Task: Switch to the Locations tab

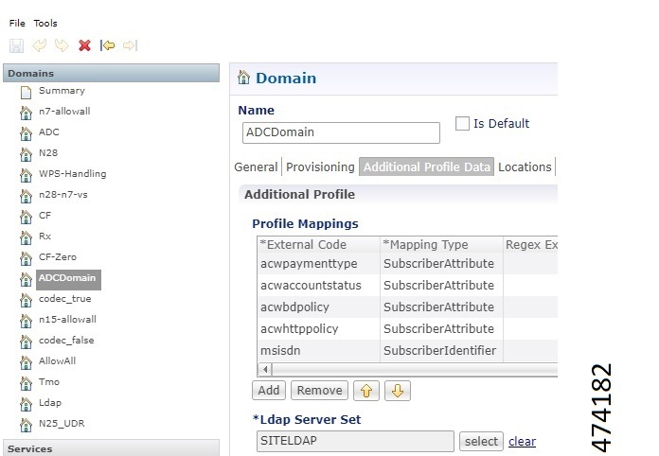Action: [525, 167]
